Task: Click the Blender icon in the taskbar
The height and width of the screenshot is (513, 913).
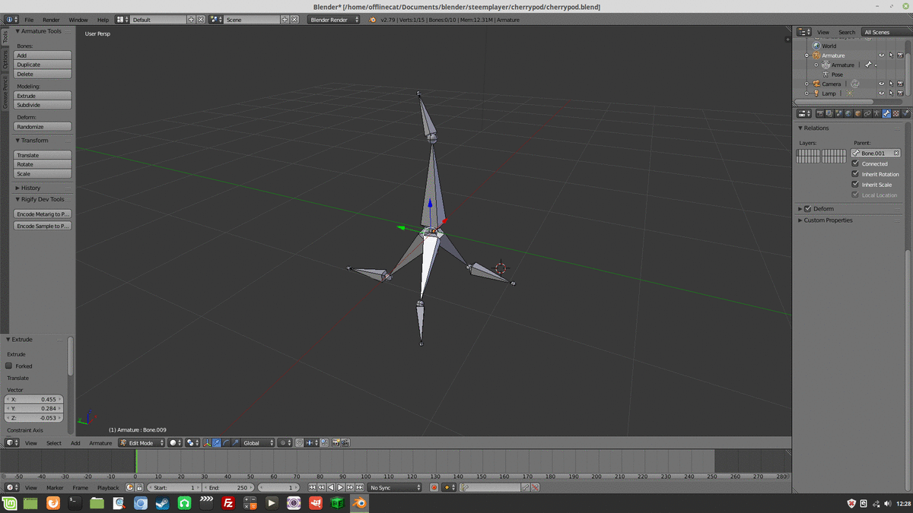Action: (x=360, y=503)
